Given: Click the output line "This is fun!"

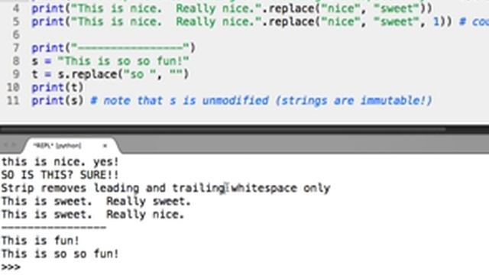Looking at the screenshot, I should point(40,241).
